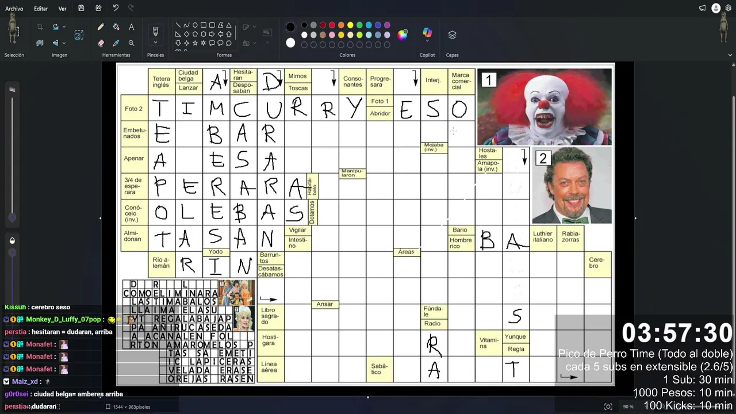Click the chat username g0r0sei
The height and width of the screenshot is (414, 736).
pyautogui.click(x=17, y=394)
